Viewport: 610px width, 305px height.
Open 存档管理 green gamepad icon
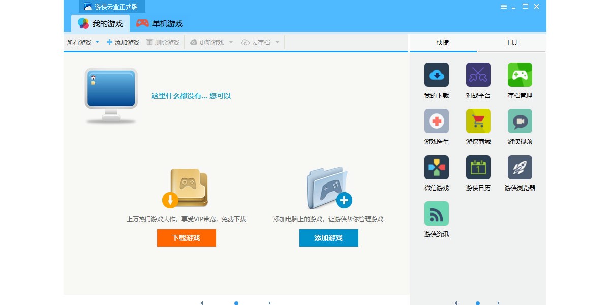(x=520, y=75)
